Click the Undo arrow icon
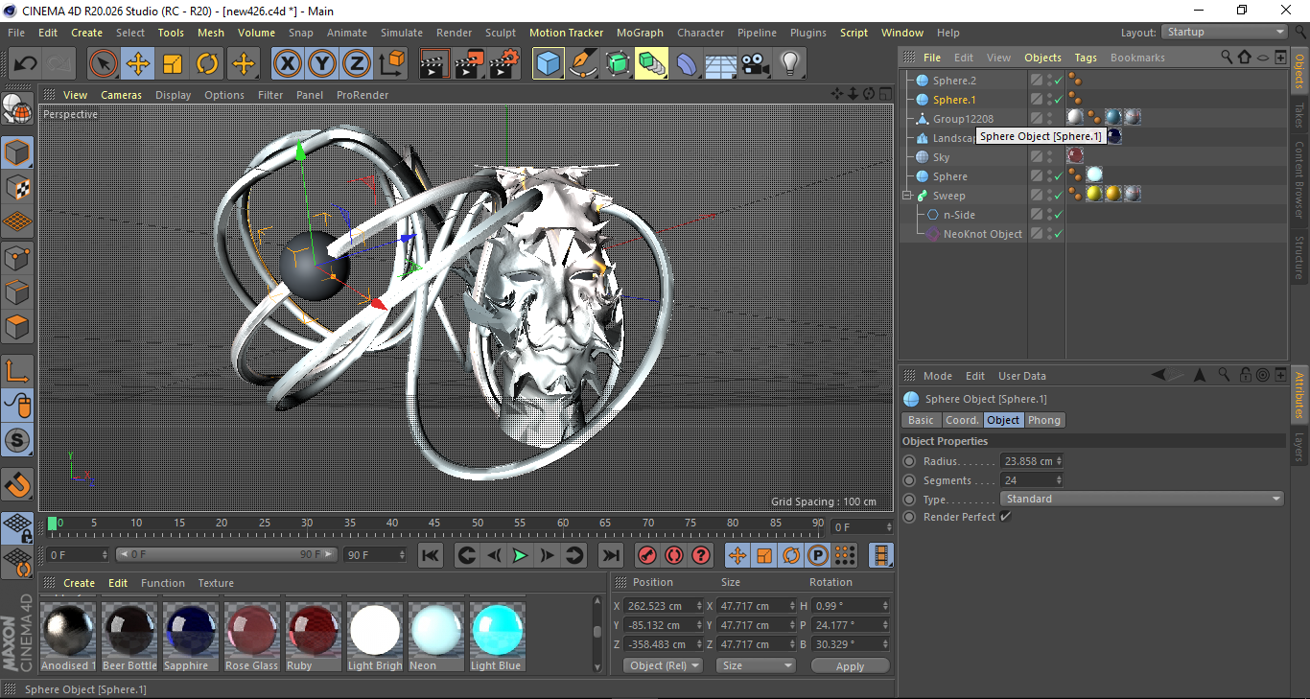The width and height of the screenshot is (1310, 699). (26, 64)
